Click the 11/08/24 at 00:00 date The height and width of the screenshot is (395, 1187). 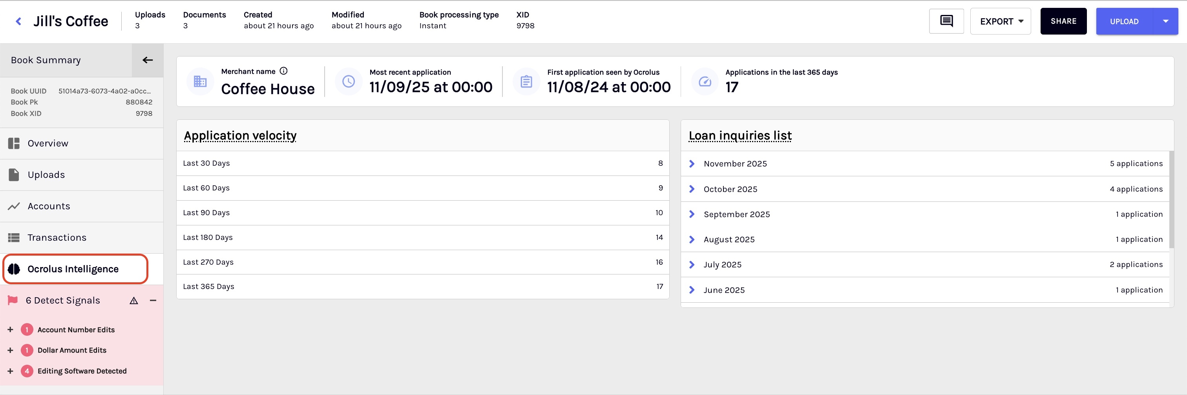[x=609, y=87]
